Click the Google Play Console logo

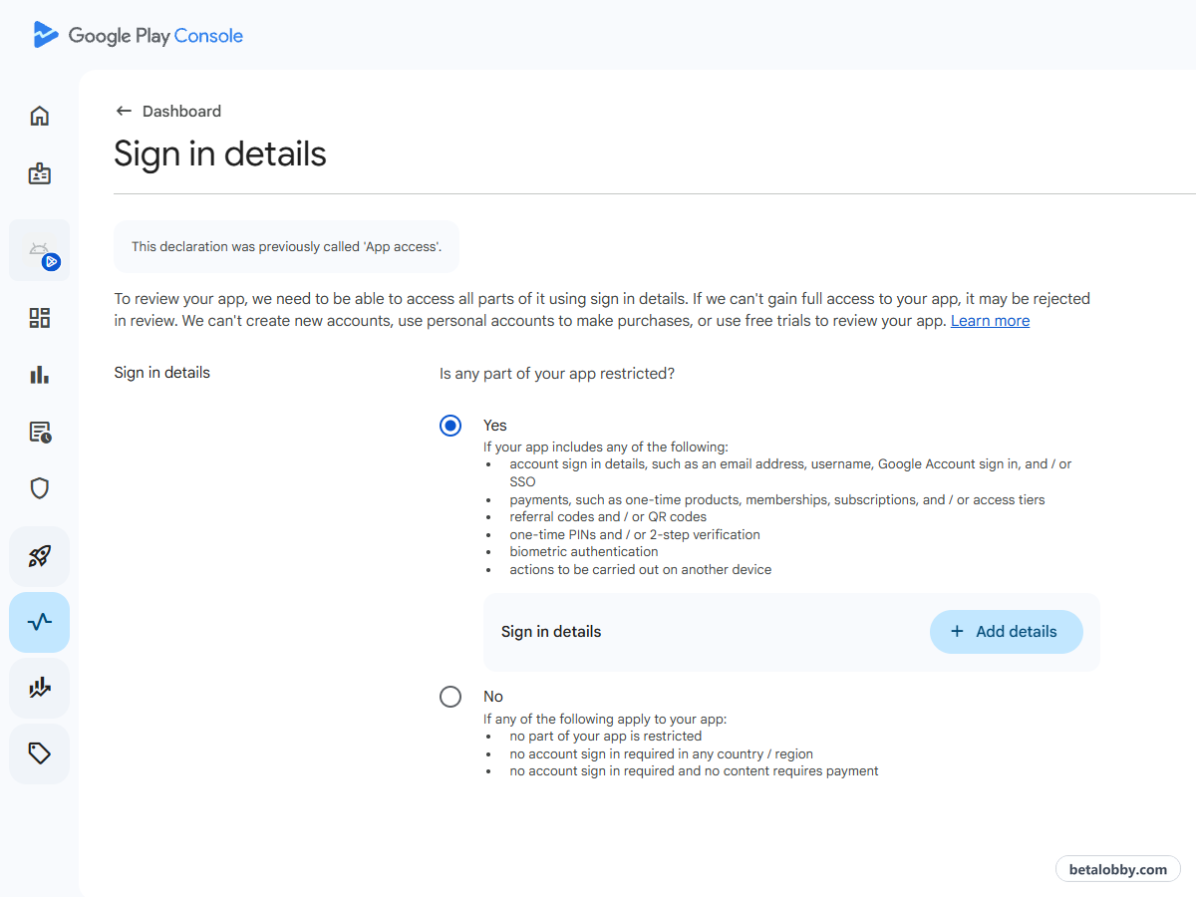coord(138,35)
